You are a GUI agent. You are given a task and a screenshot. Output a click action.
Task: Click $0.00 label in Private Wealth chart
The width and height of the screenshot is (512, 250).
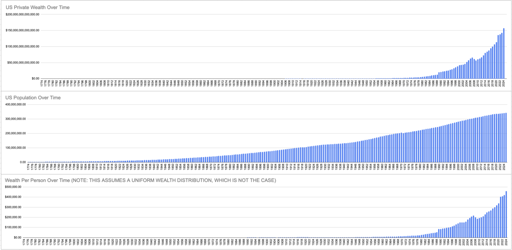(x=35, y=78)
